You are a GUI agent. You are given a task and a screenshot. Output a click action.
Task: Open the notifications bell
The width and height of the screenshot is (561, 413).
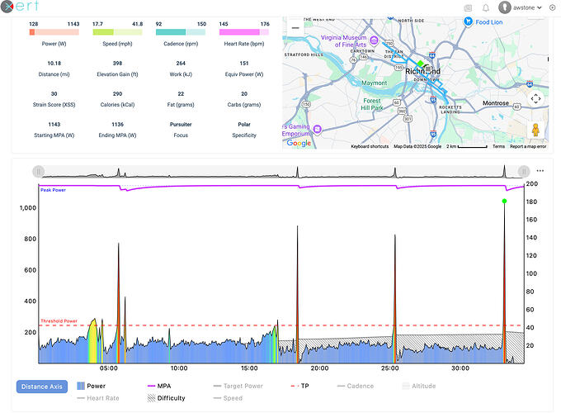486,7
